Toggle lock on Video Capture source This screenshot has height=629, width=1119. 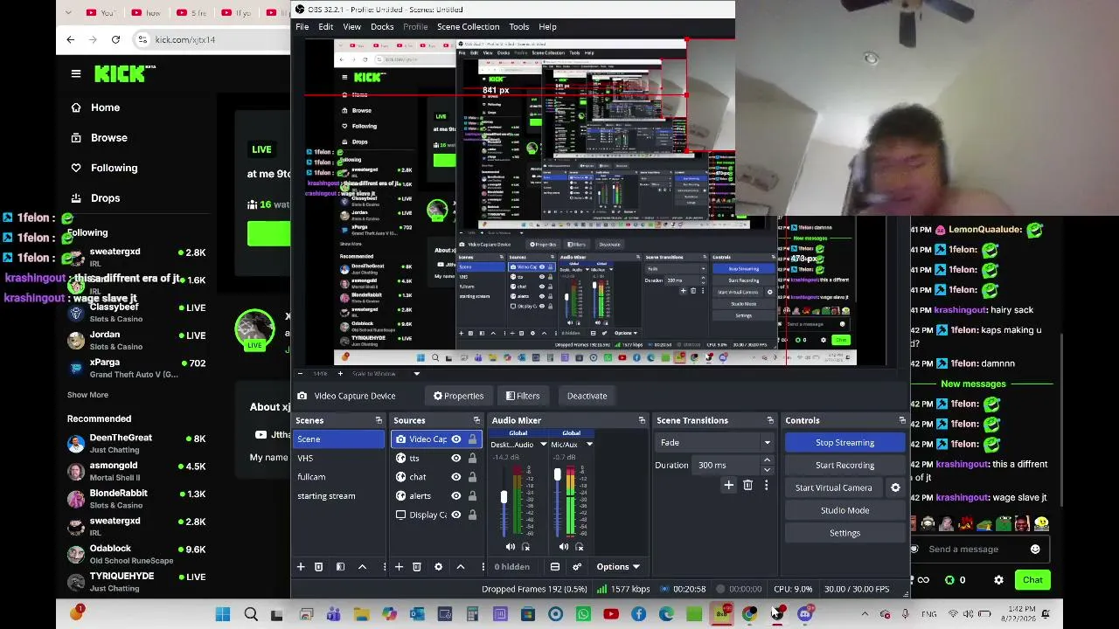(473, 439)
